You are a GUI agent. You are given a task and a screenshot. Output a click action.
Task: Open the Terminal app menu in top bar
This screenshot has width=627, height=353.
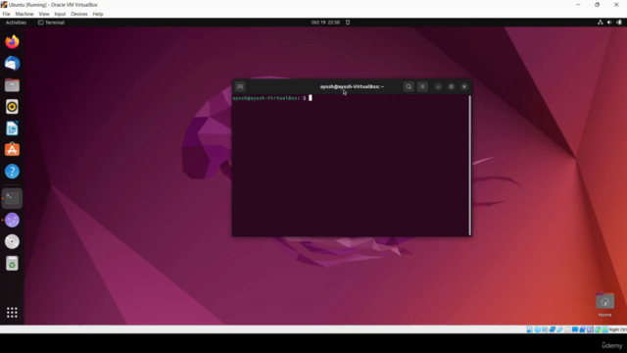click(51, 23)
